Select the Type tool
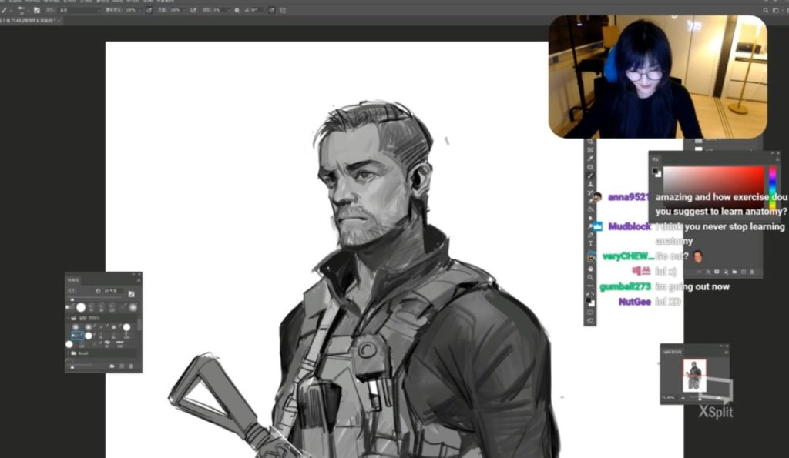Image resolution: width=789 pixels, height=458 pixels. pyautogui.click(x=590, y=243)
